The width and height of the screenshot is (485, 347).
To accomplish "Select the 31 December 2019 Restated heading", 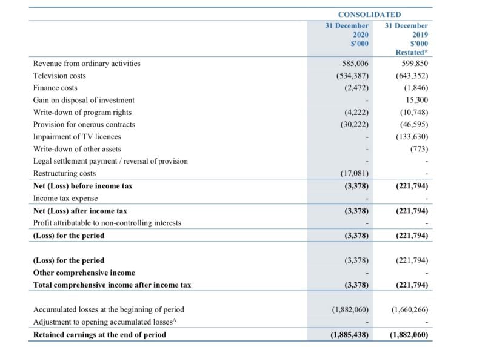I will coord(406,39).
